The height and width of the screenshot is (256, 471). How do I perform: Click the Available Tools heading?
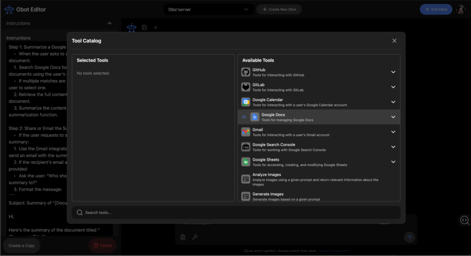tap(258, 60)
